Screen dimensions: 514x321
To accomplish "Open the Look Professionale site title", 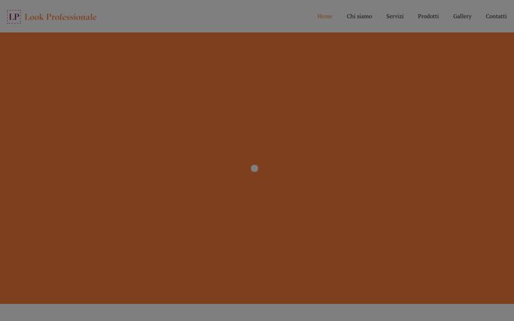I will 61,16.
